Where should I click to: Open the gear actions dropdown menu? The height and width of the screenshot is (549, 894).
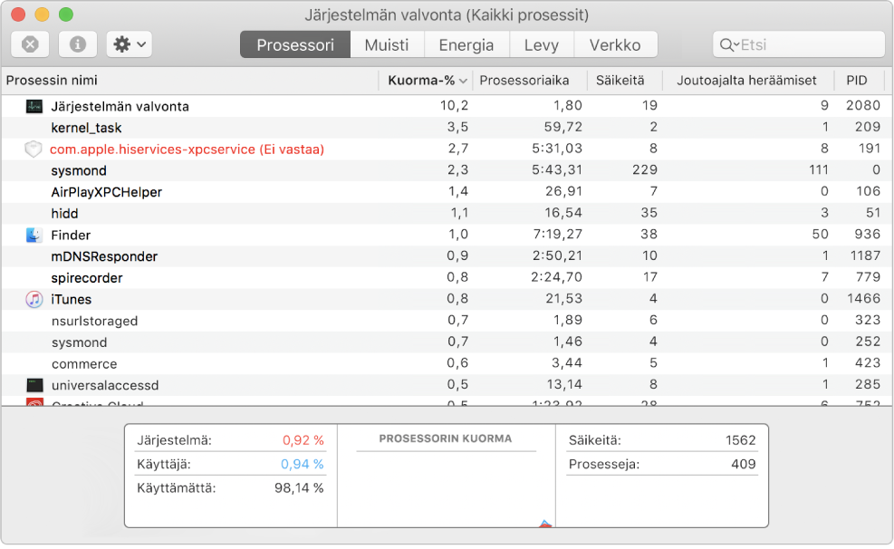(x=130, y=44)
